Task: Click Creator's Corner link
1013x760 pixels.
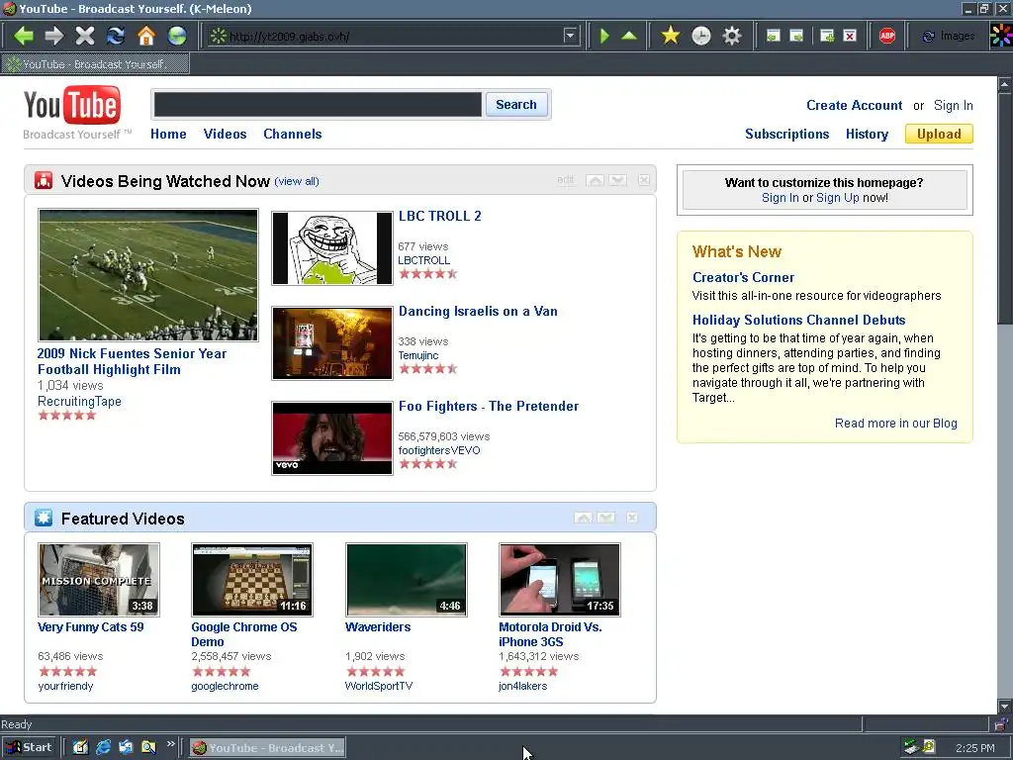Action: [743, 277]
